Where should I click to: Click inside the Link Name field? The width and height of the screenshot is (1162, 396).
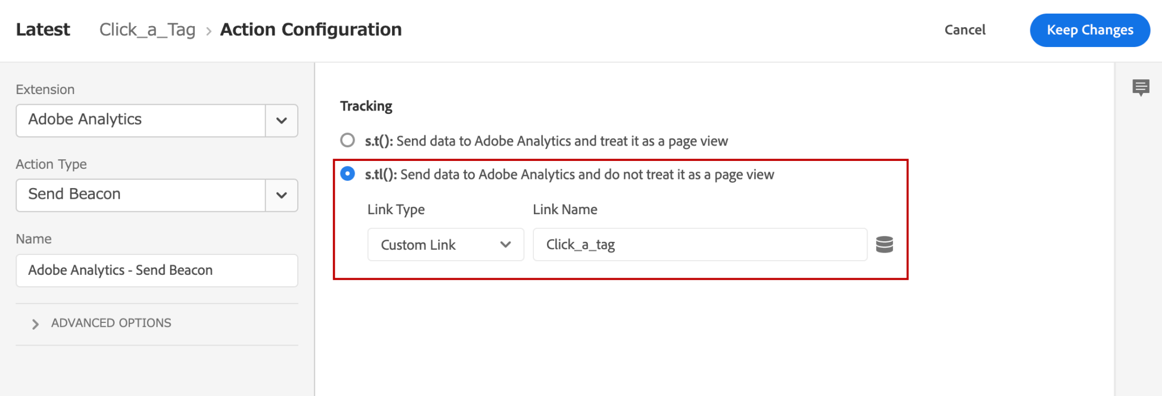tap(698, 244)
